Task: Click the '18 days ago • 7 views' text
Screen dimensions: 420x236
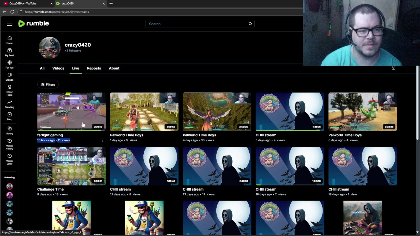Action: pos(271,194)
